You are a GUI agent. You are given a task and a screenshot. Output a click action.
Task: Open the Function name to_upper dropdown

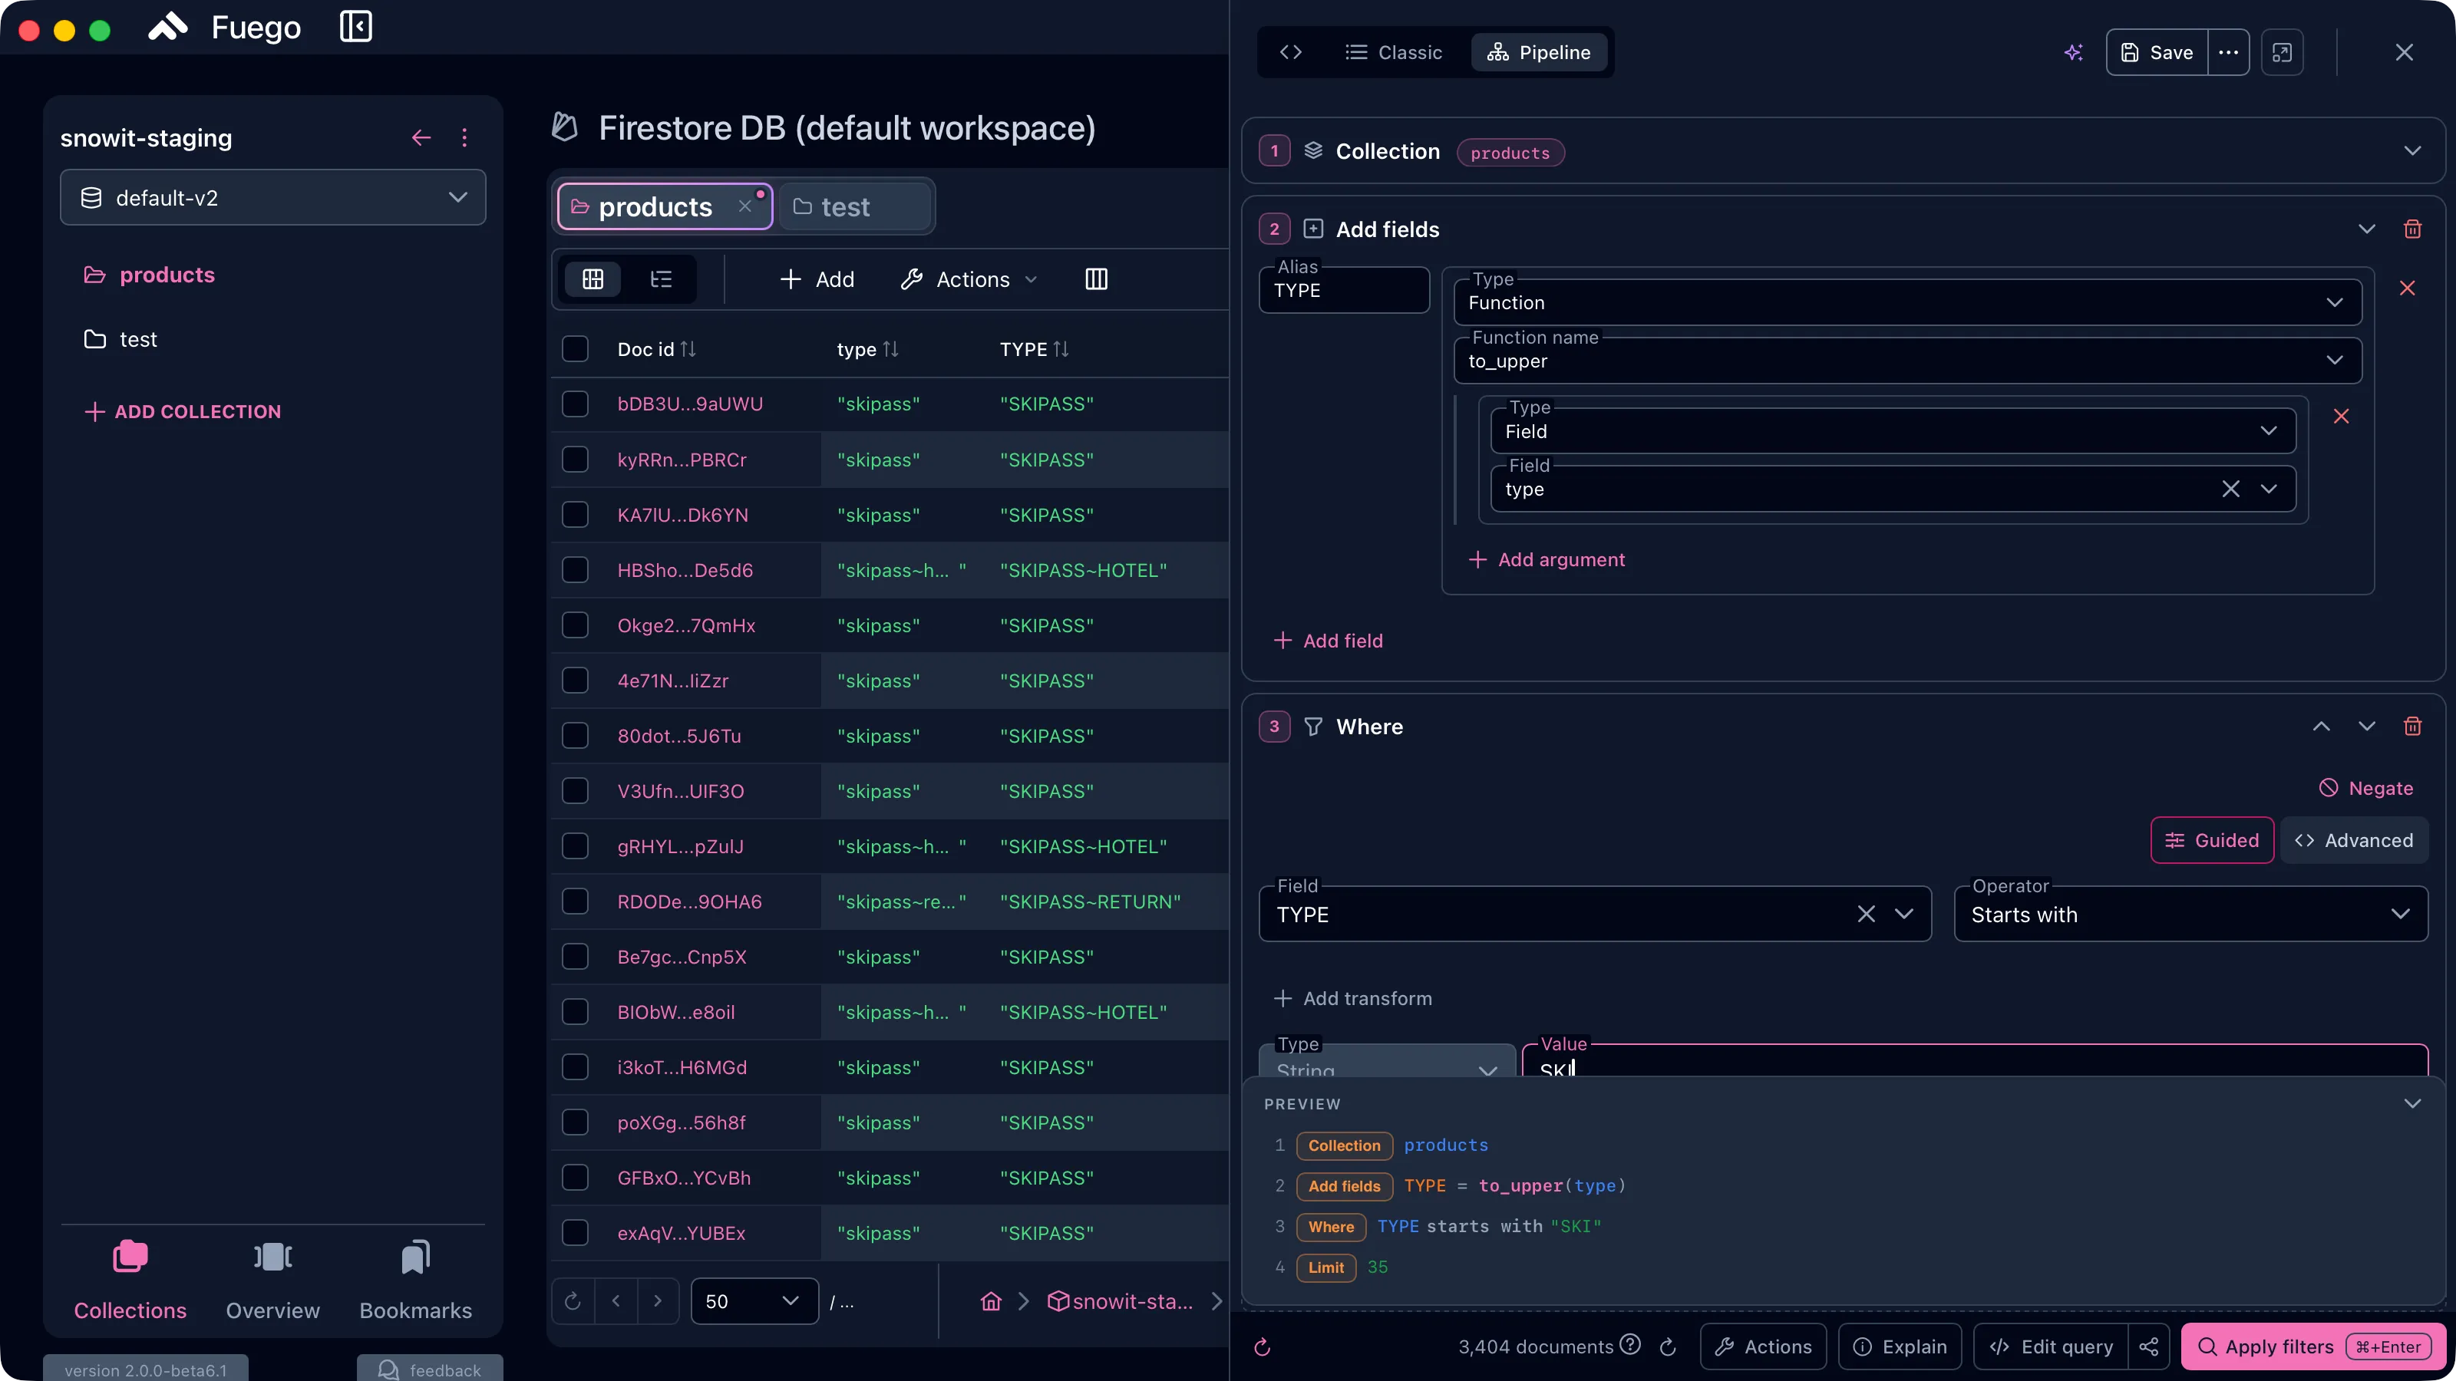tap(1906, 361)
